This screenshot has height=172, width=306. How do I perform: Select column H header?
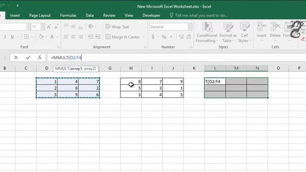131,68
